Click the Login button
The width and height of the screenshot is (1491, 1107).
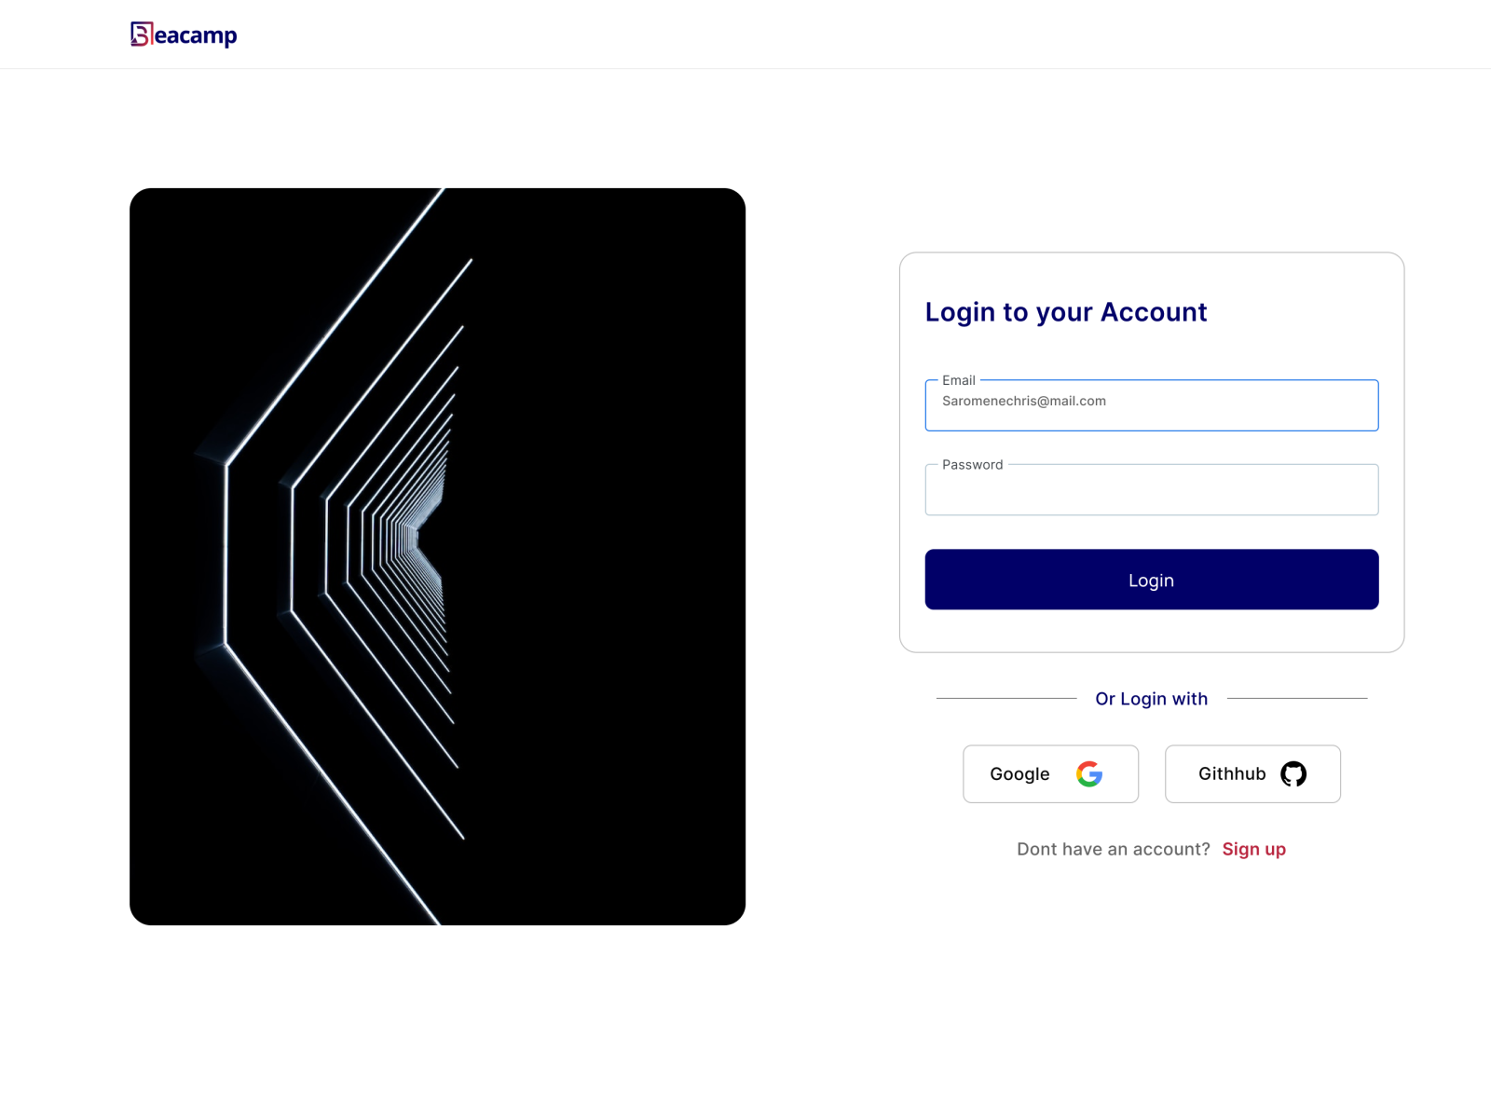1151,579
